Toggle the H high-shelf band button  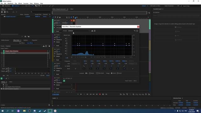coord(124,69)
